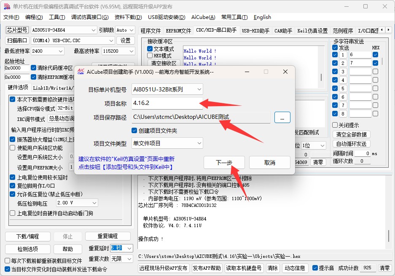Toggle 清除代码缓冲区 checkbox
Screen dimensions: 395x276
click(33, 68)
